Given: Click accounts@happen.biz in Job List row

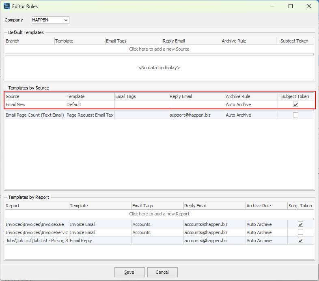Looking at the screenshot, I should [215, 241].
